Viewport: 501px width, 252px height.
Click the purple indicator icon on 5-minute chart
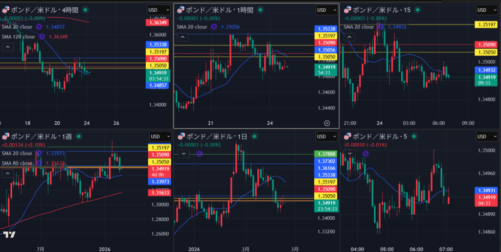(x=365, y=154)
